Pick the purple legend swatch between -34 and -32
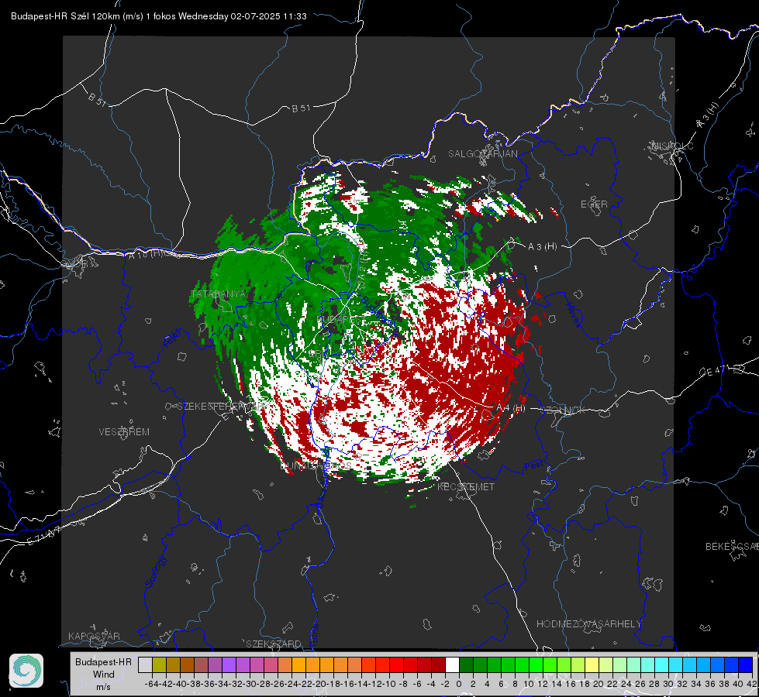The image size is (759, 697). tap(229, 664)
